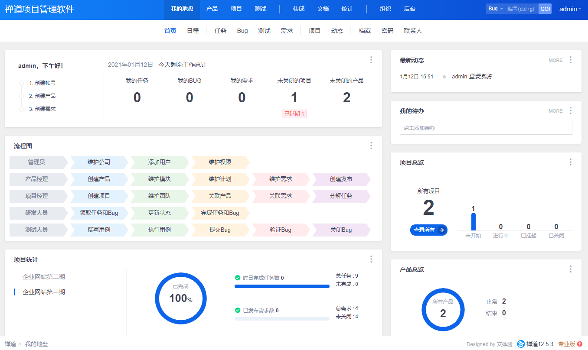588x350 pixels.
Task: Open the 我的待办 panel's three-dot menu
Action: tap(570, 110)
